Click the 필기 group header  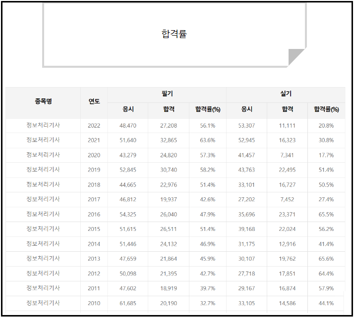[167, 93]
